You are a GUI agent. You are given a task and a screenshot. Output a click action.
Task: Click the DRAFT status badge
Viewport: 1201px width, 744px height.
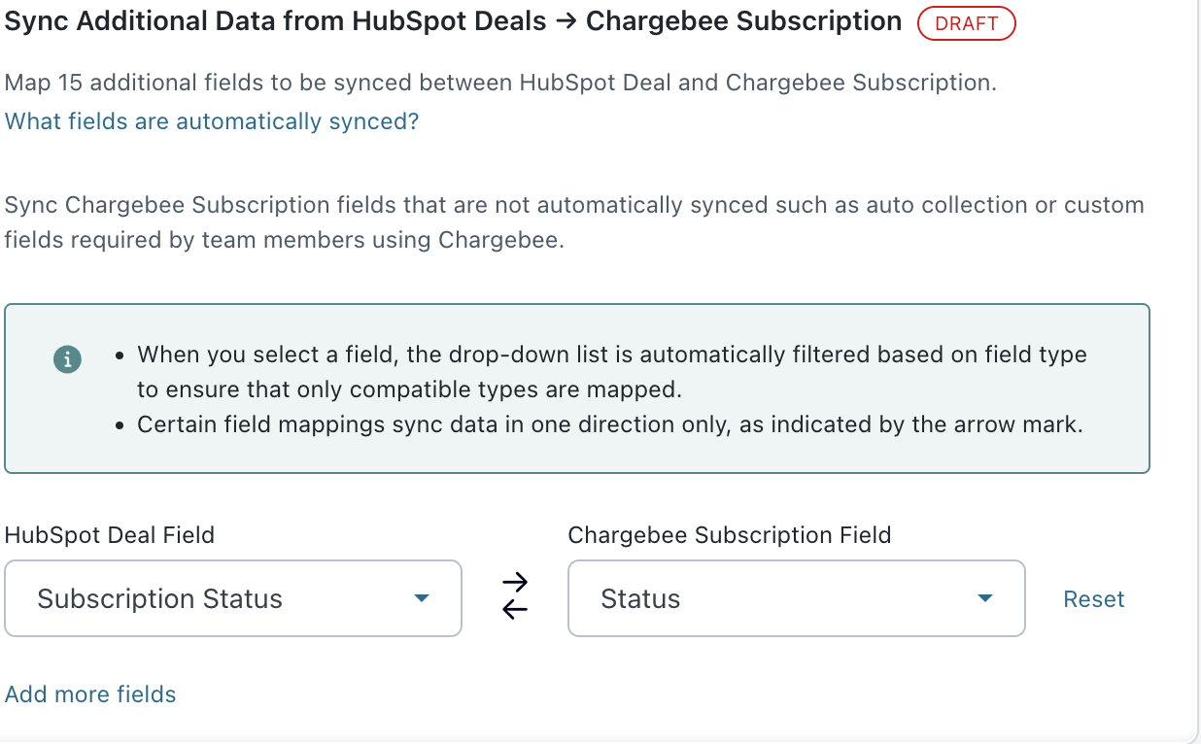click(966, 24)
